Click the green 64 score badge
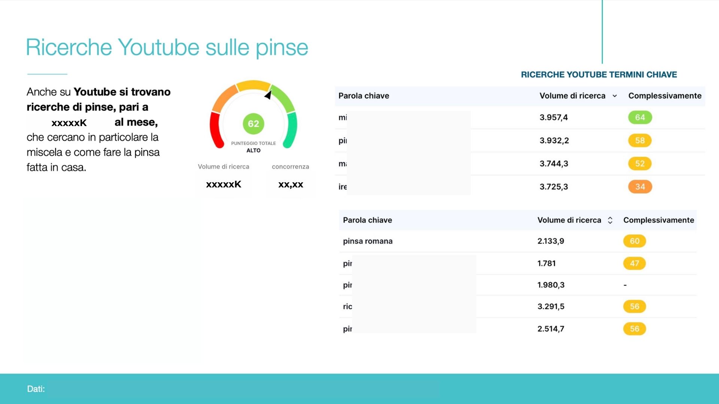This screenshot has width=719, height=404. (x=640, y=117)
